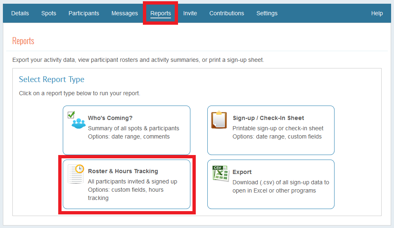The image size is (394, 228).
Task: Select the Reports tab
Action: (x=161, y=13)
